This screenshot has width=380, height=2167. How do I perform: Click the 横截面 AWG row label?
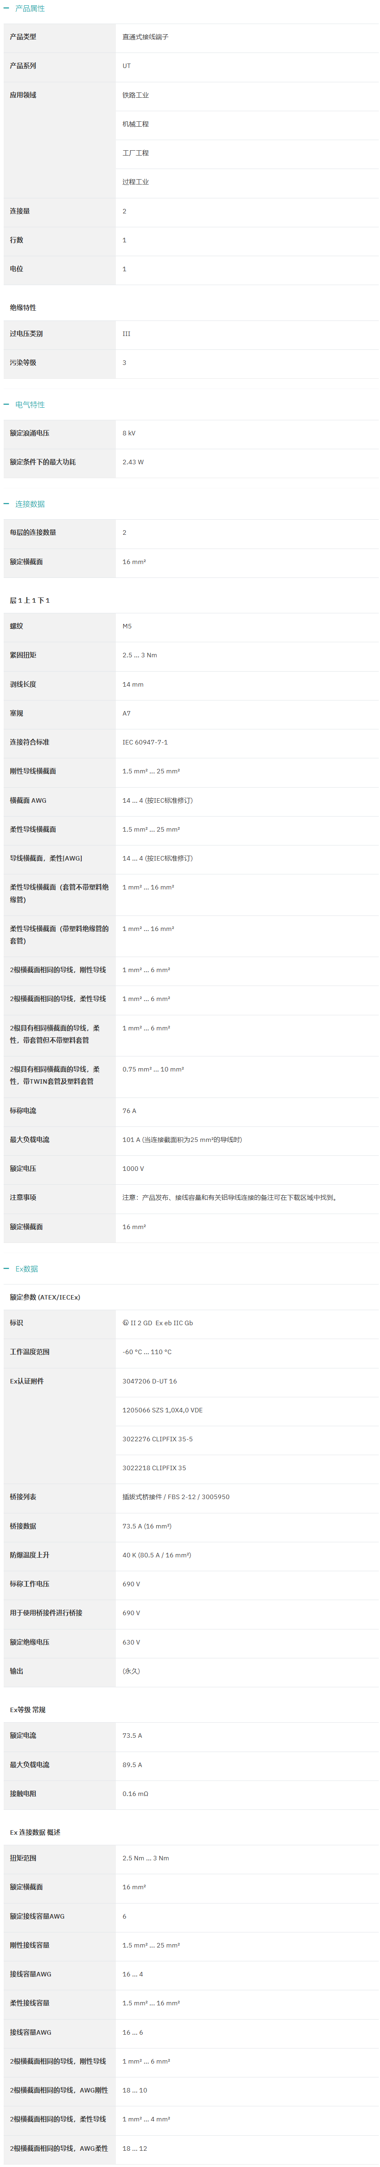(x=28, y=800)
